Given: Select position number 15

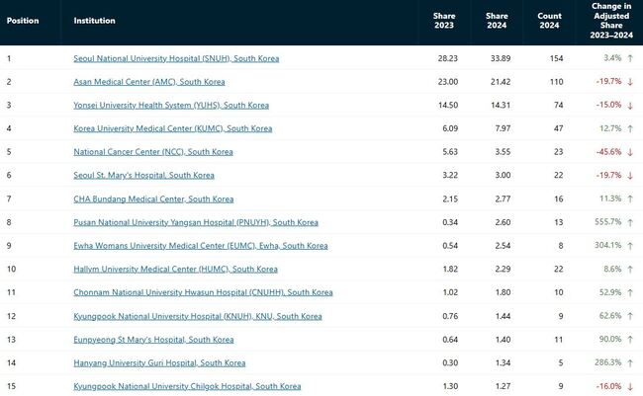Looking at the screenshot, I should point(11,386).
